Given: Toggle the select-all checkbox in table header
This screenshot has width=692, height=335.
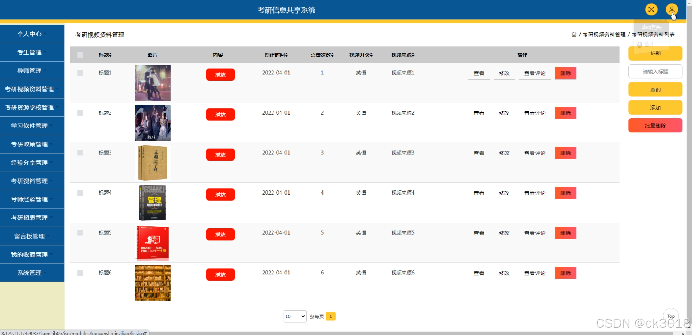Looking at the screenshot, I should pyautogui.click(x=80, y=55).
